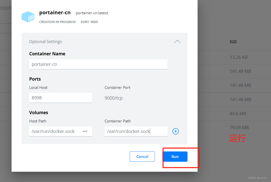Add another volume with plus icon

(175, 131)
